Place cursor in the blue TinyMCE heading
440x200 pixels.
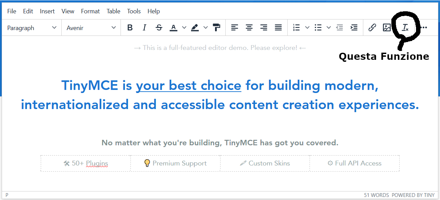(220, 95)
